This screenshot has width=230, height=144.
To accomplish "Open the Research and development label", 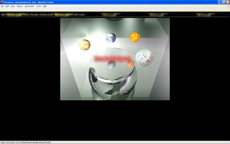I will click(x=113, y=59).
